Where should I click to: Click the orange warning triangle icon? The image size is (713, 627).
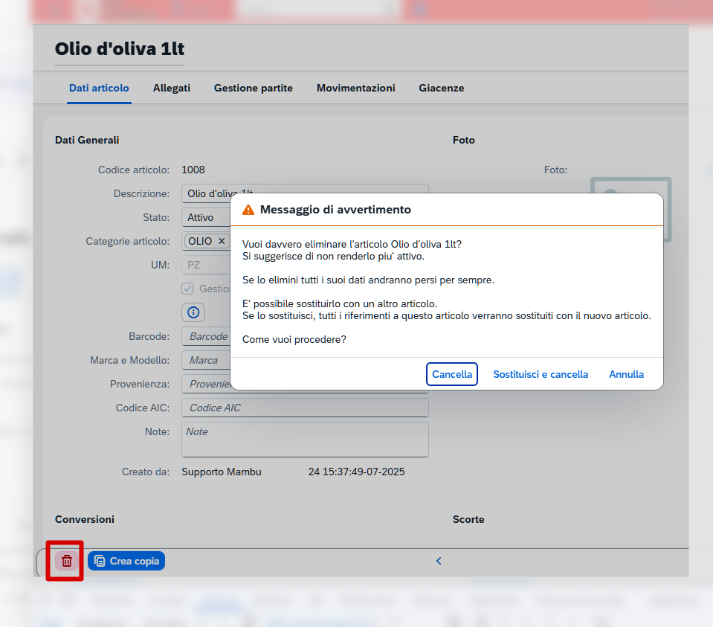248,210
